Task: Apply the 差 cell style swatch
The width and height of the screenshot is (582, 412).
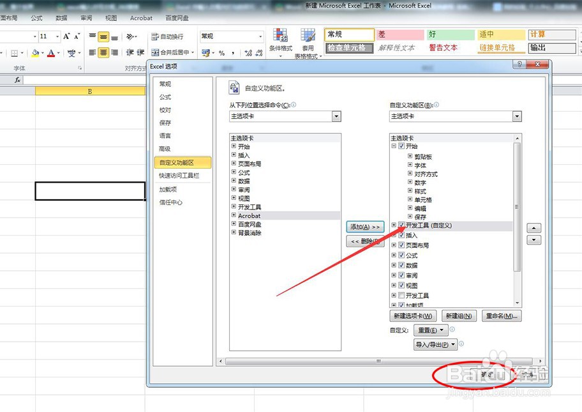Action: (x=399, y=34)
